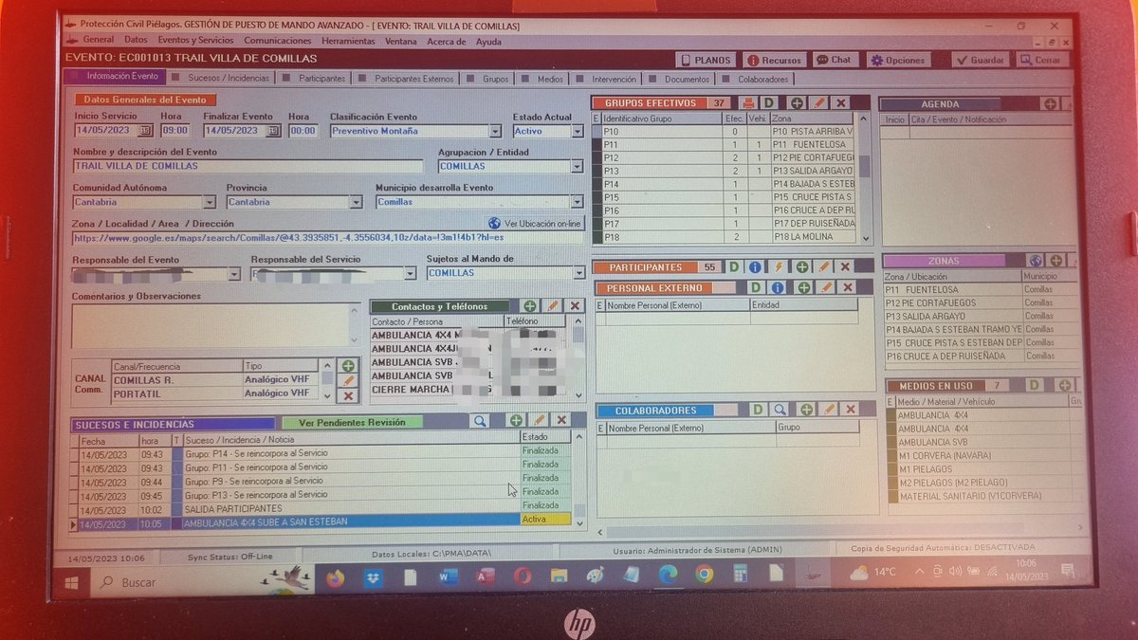Add an entry to Personal Externo
Viewport: 1138px width, 640px height.
[x=803, y=287]
